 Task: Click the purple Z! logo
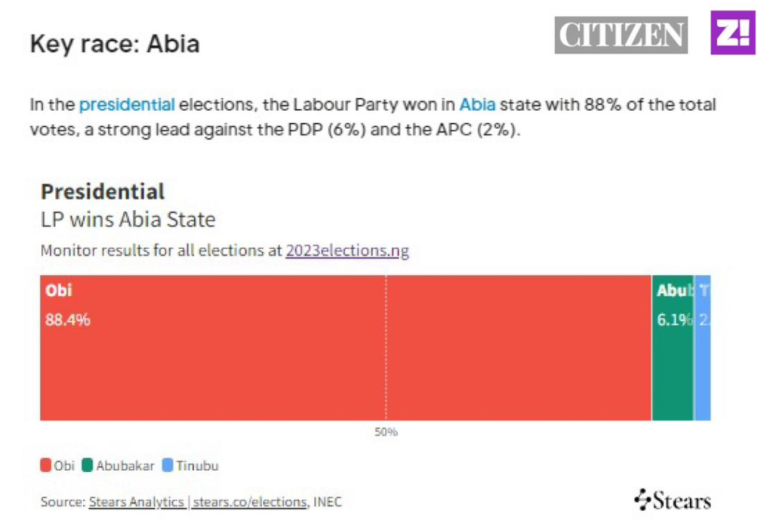tap(732, 33)
